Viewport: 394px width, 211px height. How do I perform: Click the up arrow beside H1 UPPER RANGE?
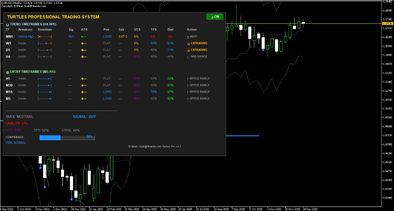(188, 79)
